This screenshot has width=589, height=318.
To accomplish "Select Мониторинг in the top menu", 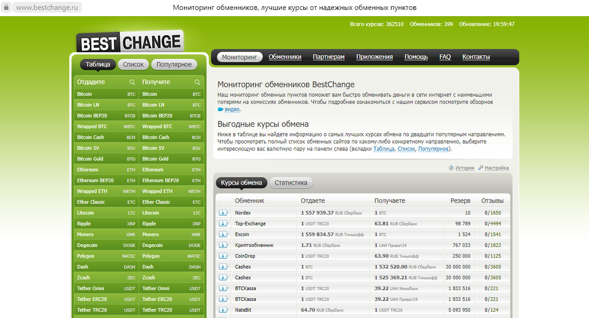I will point(240,57).
